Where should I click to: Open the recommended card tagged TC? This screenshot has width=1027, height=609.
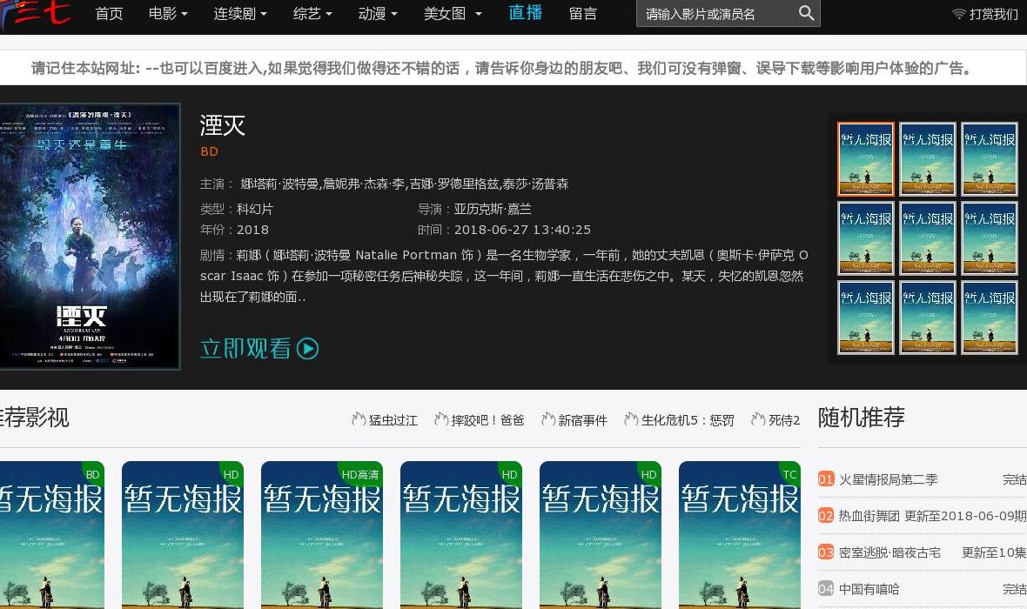pyautogui.click(x=740, y=535)
